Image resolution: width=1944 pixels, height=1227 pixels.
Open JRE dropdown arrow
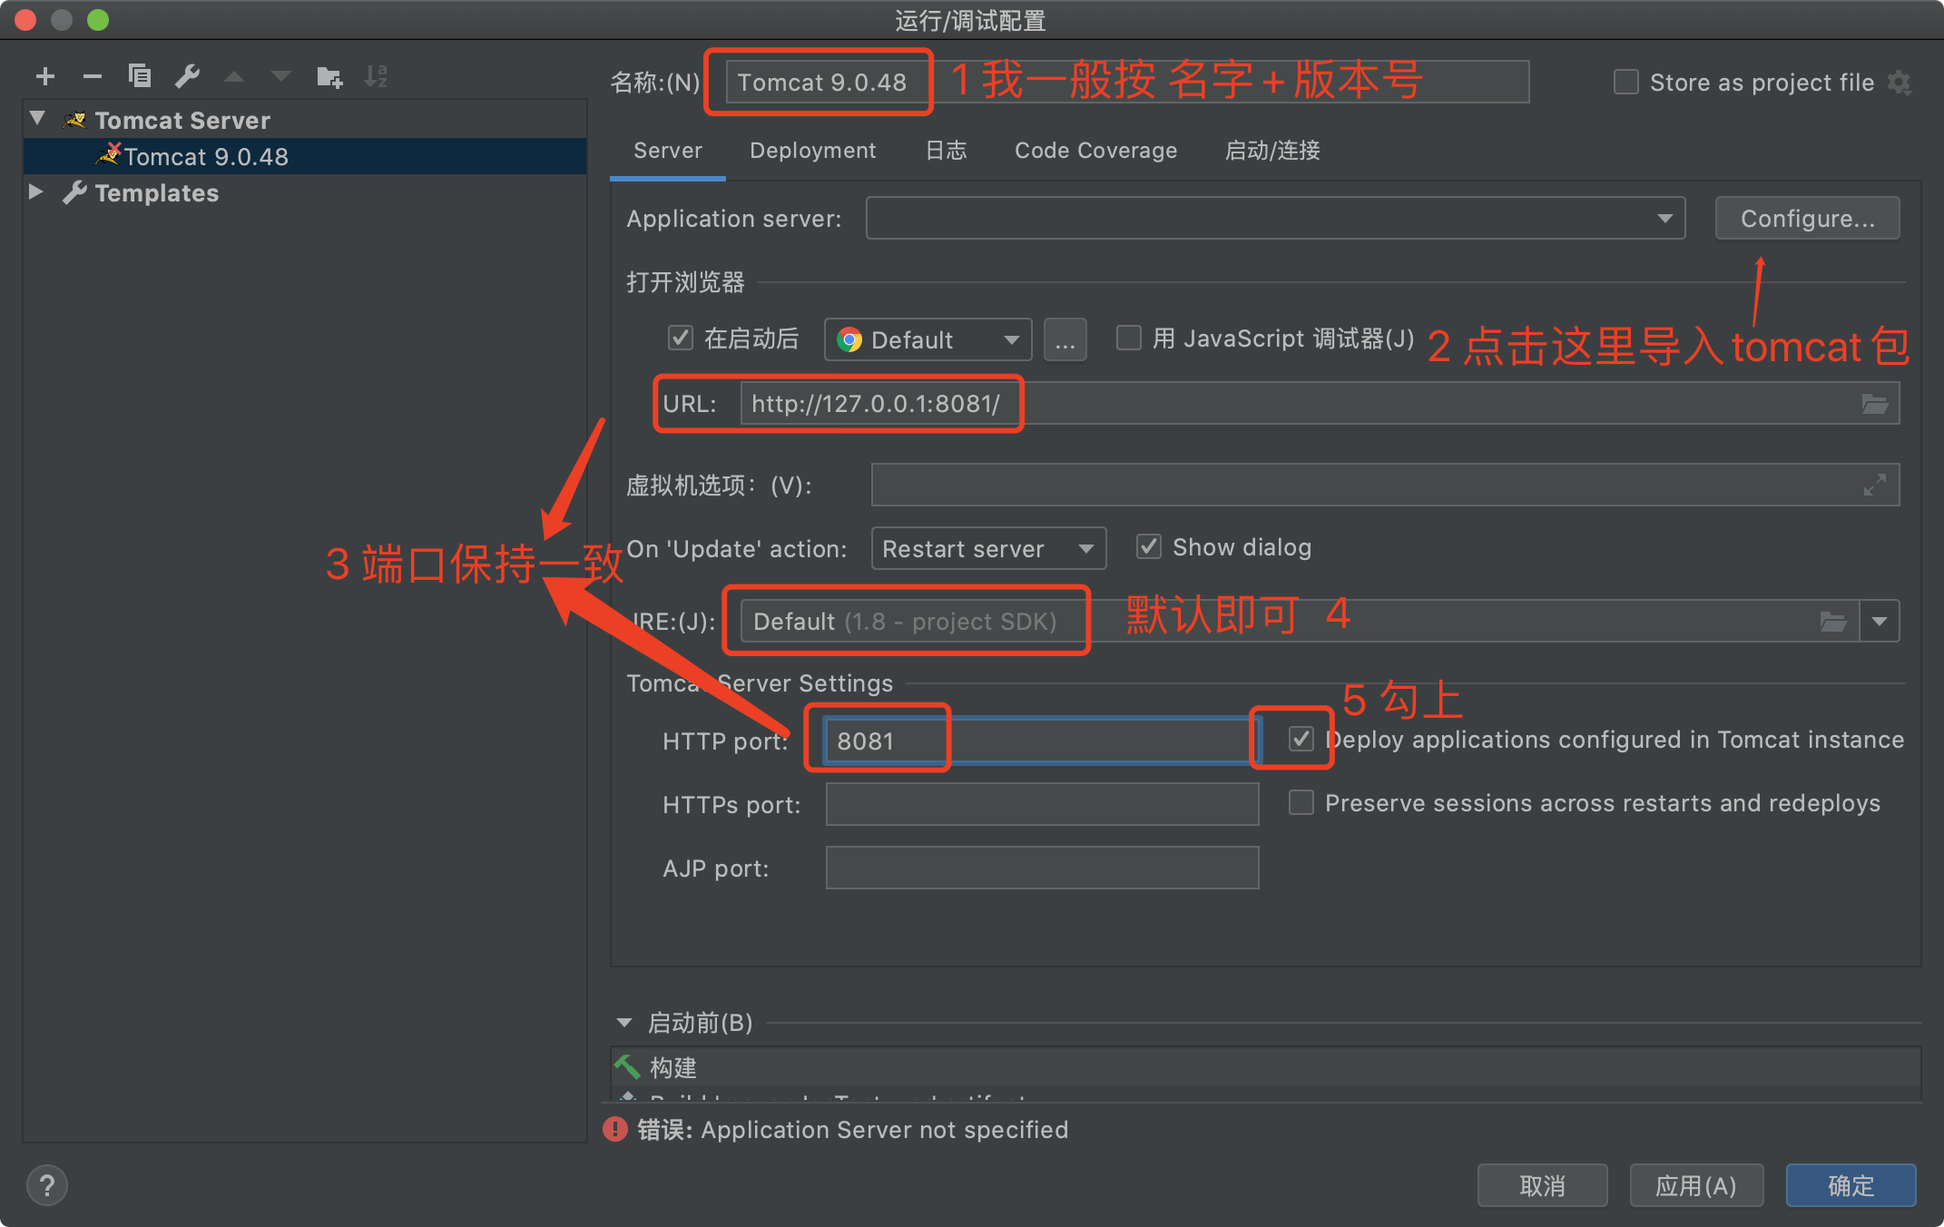[1880, 622]
